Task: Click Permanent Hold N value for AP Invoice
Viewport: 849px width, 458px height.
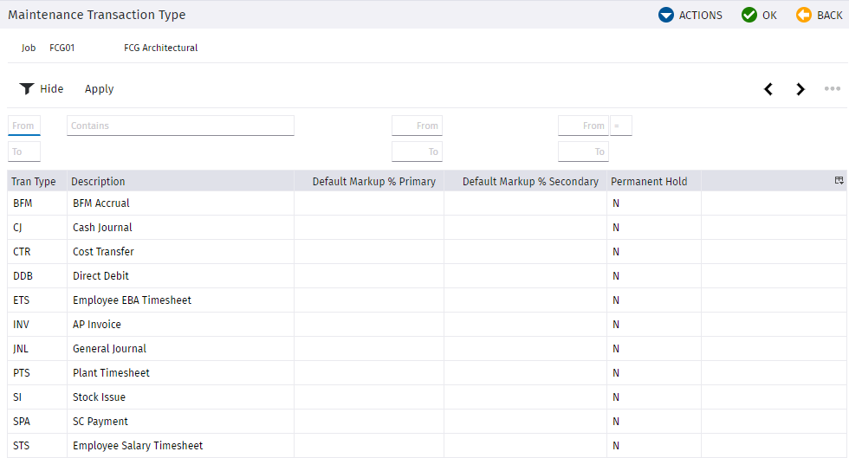Action: 616,325
